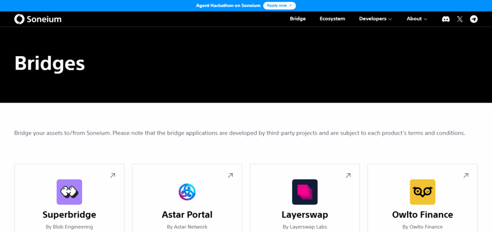The image size is (492, 232).
Task: Click the Astar Portal logo icon
Action: coord(187,192)
